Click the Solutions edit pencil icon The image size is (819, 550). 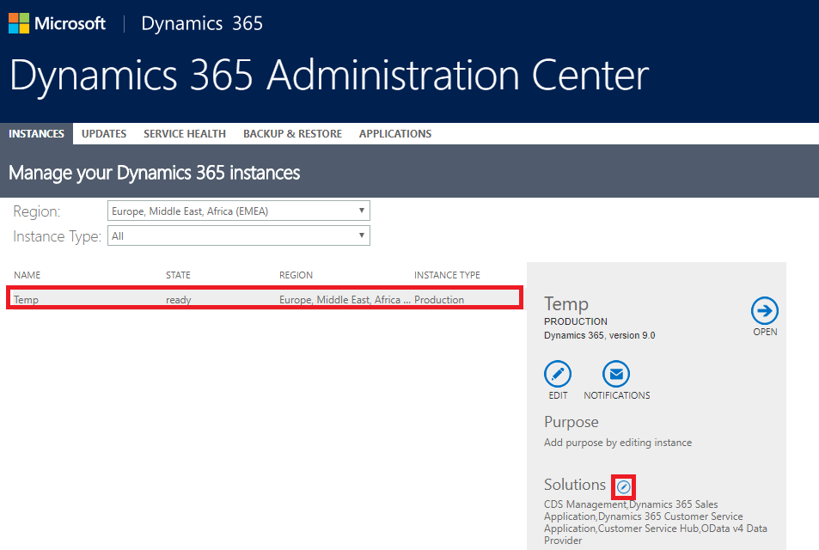pos(623,487)
